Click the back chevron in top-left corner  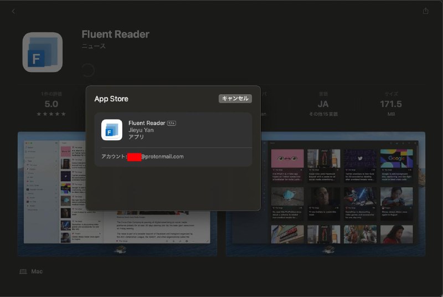point(13,11)
